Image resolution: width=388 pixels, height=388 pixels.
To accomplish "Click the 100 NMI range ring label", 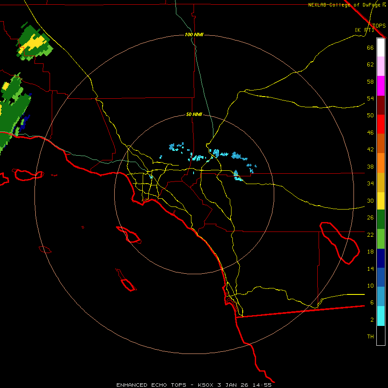I will (x=194, y=34).
